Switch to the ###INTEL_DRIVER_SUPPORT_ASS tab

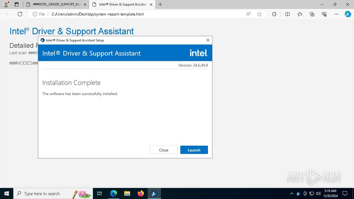pyautogui.click(x=57, y=4)
